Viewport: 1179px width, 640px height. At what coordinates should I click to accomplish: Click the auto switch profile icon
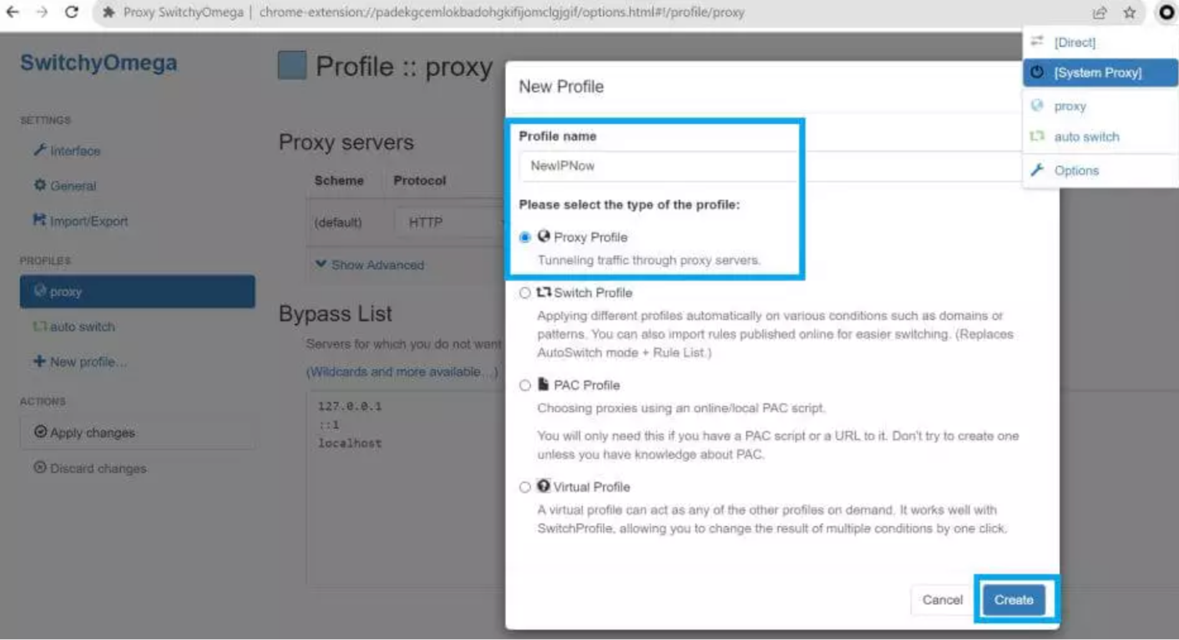[x=40, y=326]
